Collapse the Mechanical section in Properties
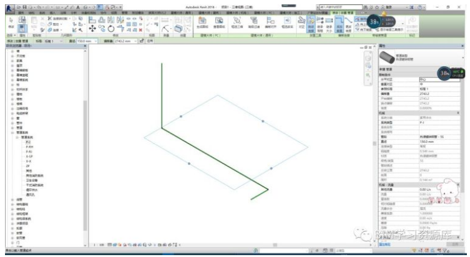This screenshot has height=257, width=470. pyautogui.click(x=458, y=113)
